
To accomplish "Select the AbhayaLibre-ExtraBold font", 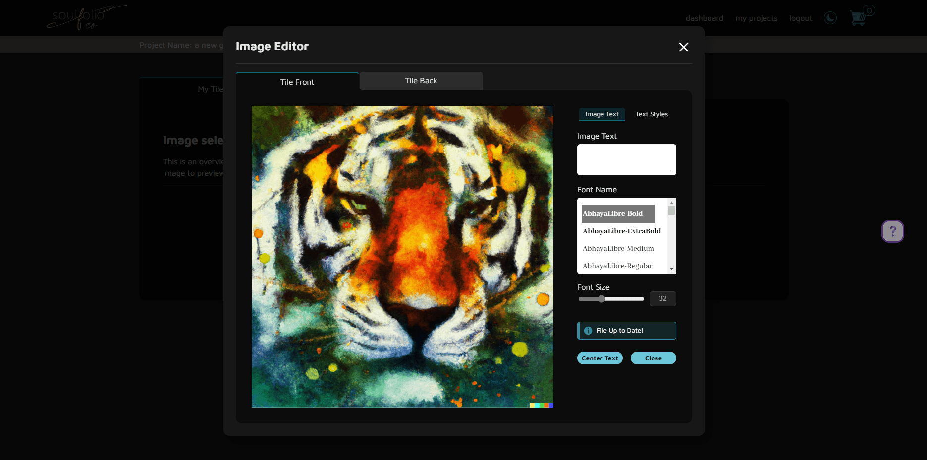I will pyautogui.click(x=622, y=231).
